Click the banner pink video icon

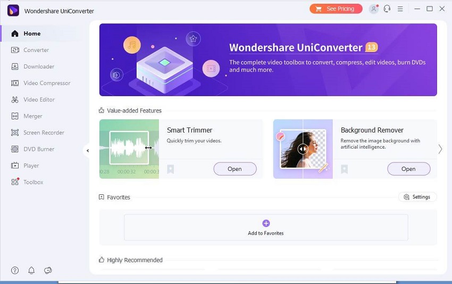tap(211, 68)
